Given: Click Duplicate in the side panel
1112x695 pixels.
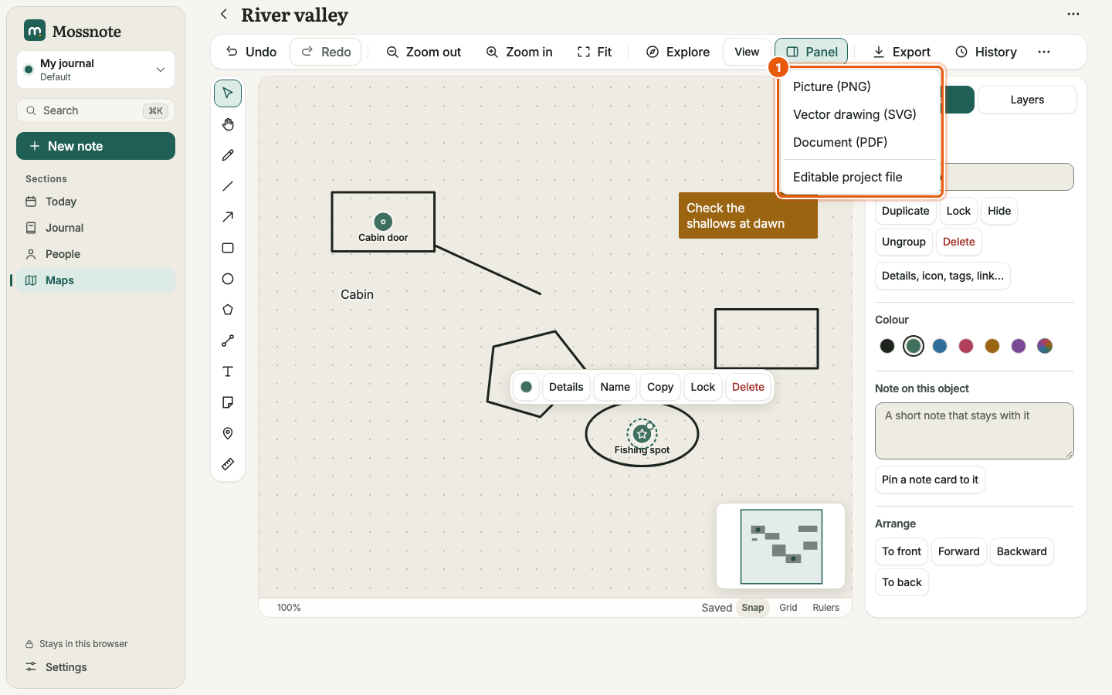Looking at the screenshot, I should 905,211.
